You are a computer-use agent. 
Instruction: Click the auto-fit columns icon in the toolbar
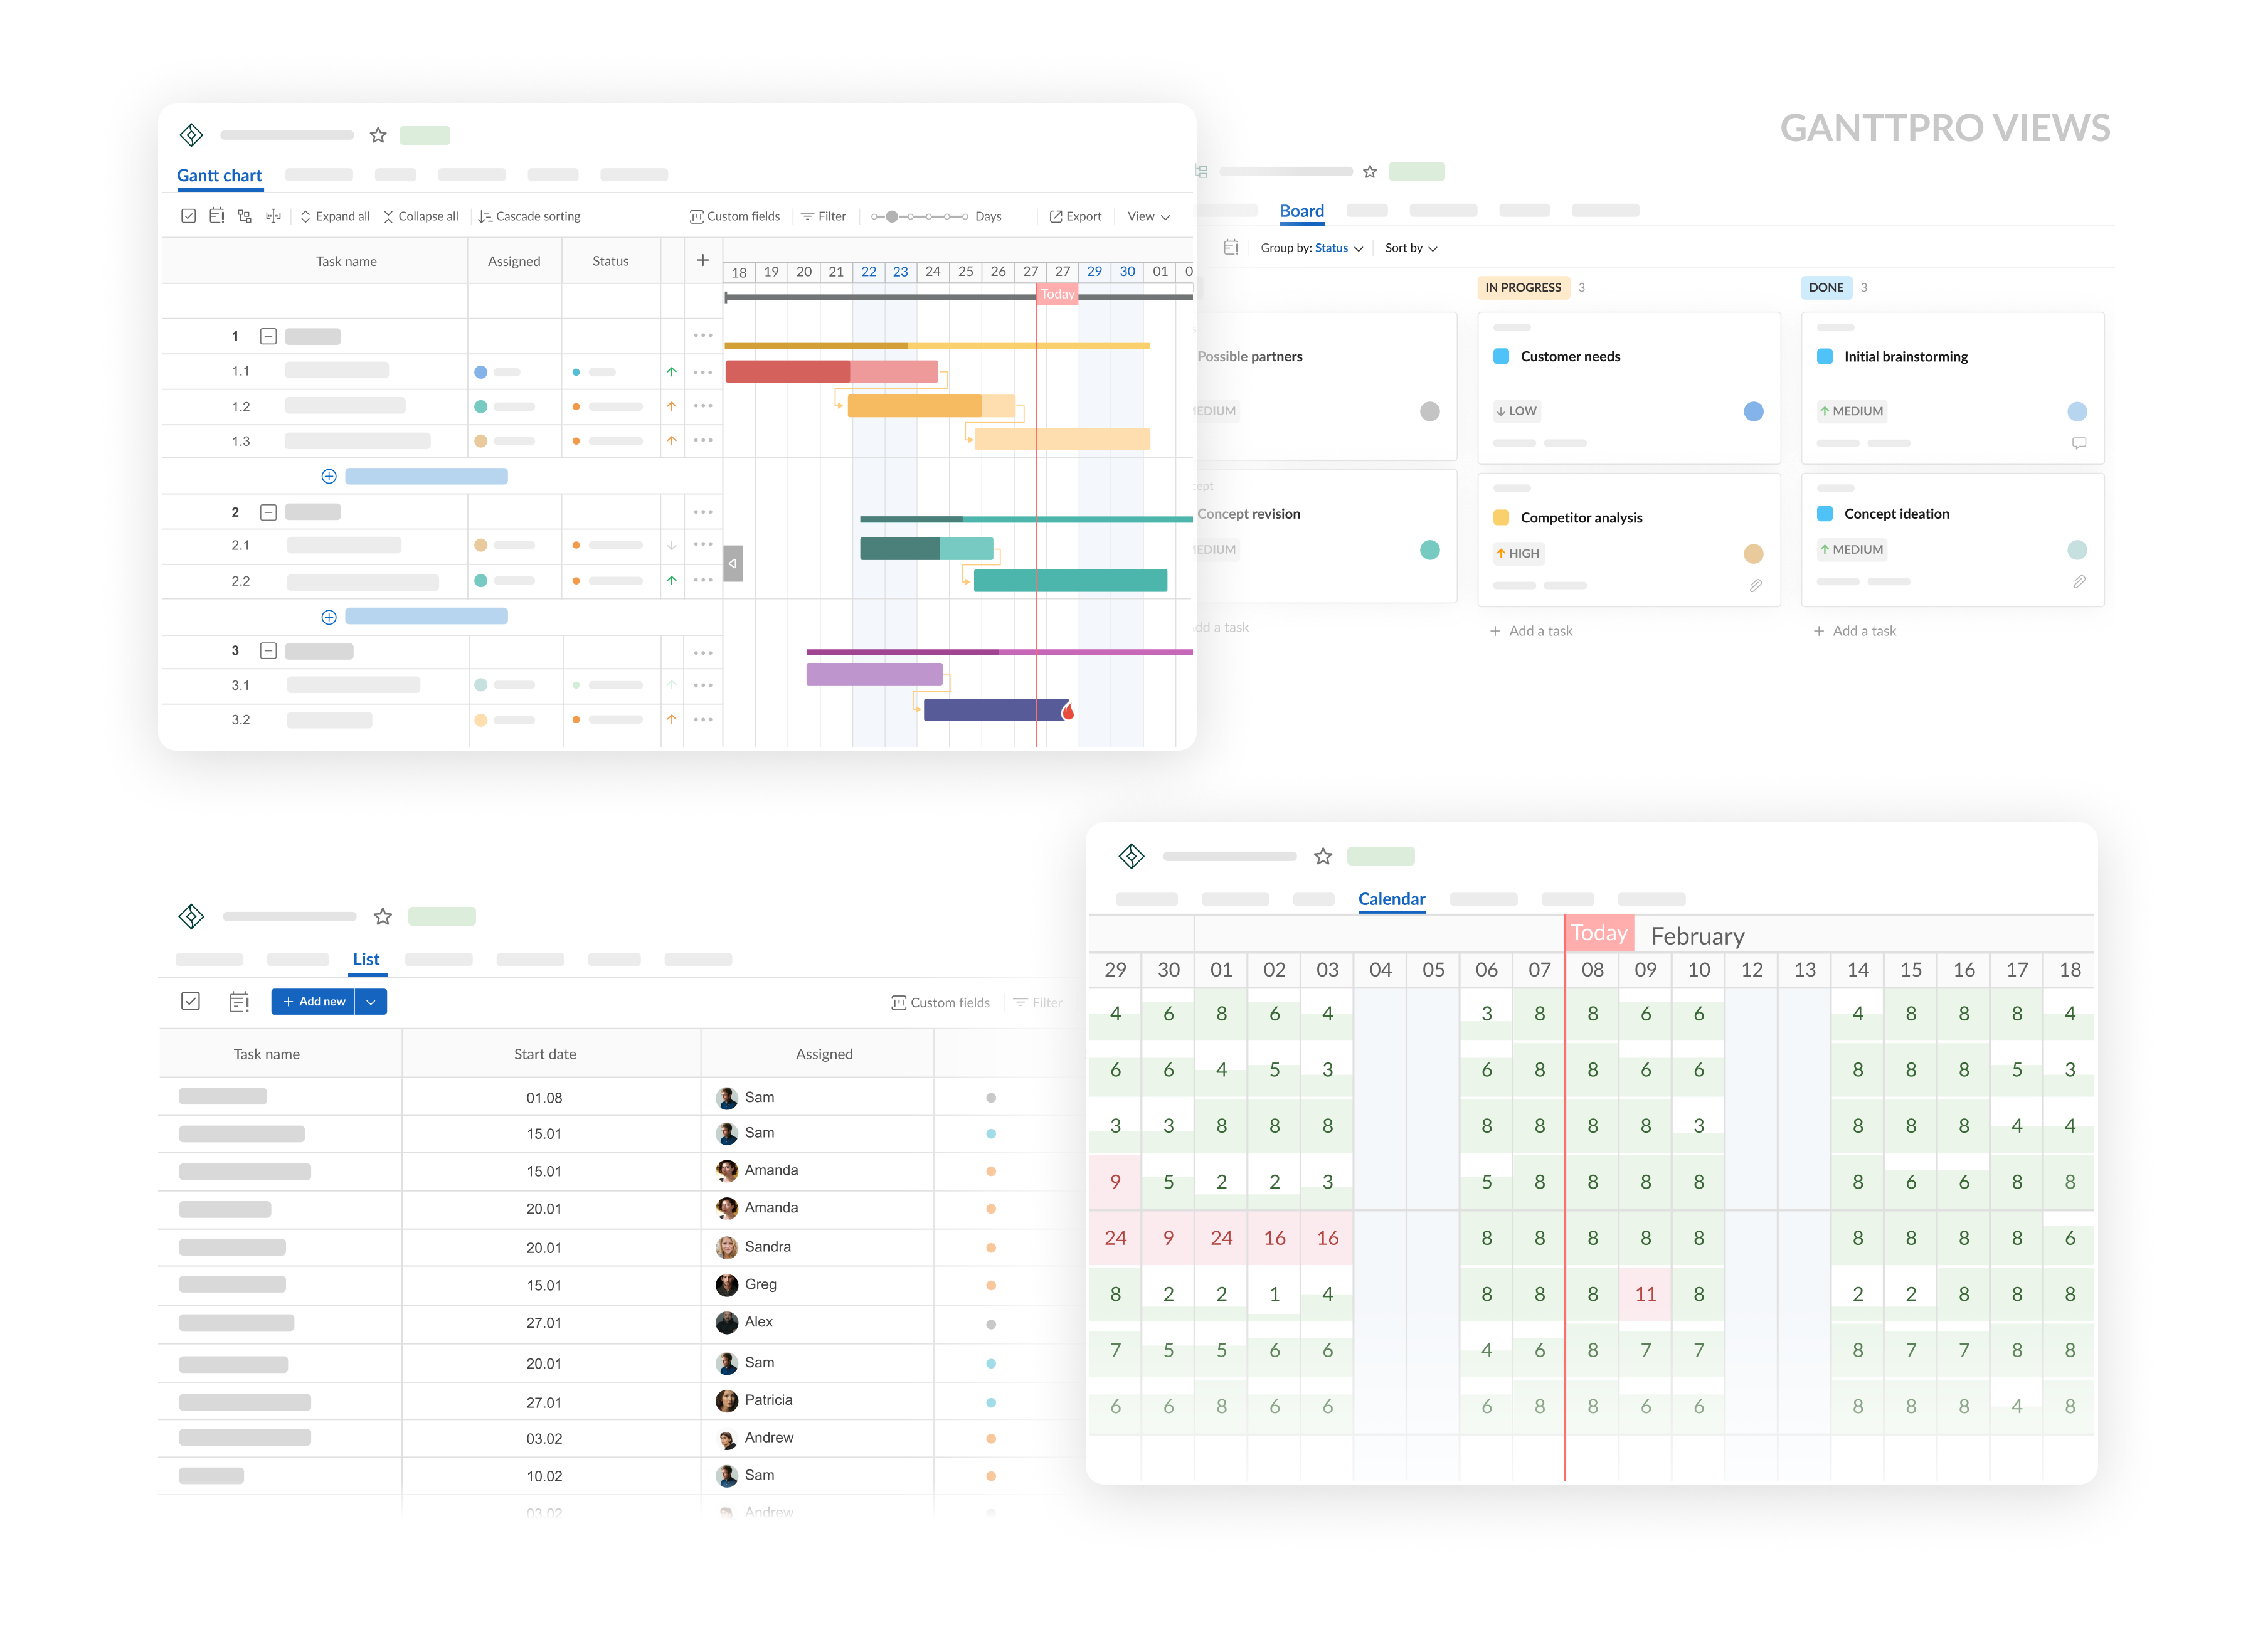(273, 216)
